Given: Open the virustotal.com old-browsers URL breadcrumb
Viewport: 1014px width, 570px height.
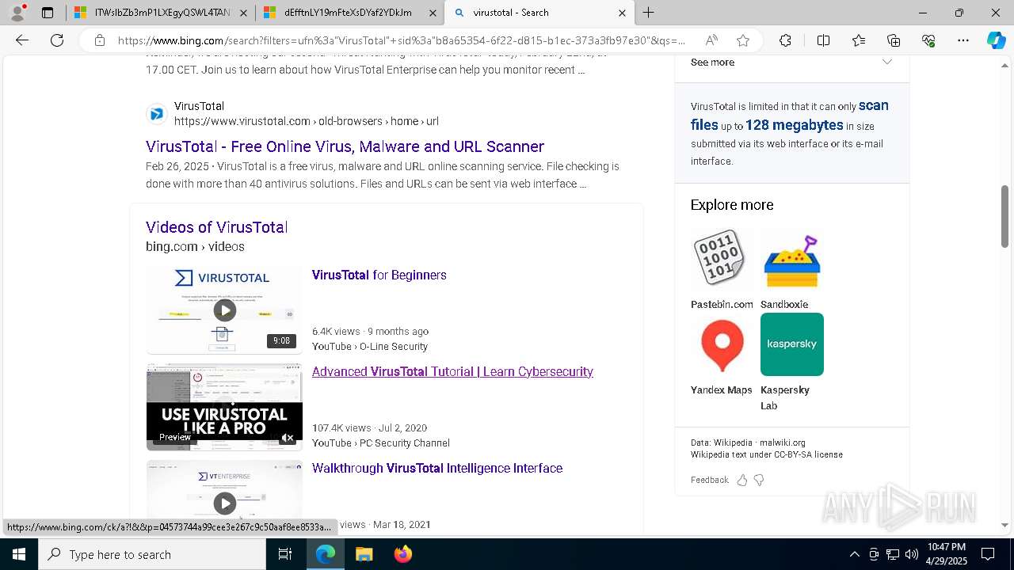Looking at the screenshot, I should coord(306,121).
